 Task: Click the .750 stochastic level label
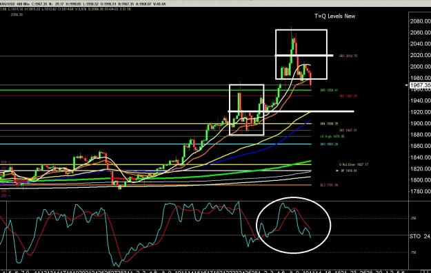(414, 252)
